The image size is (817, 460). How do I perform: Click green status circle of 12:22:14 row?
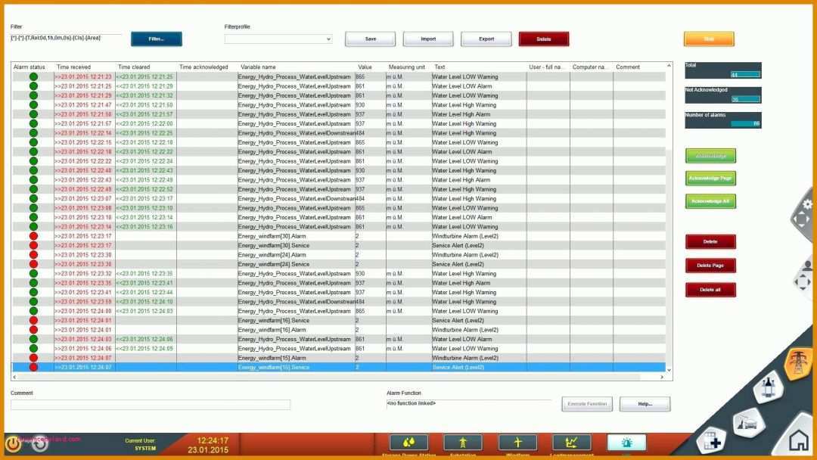[33, 133]
